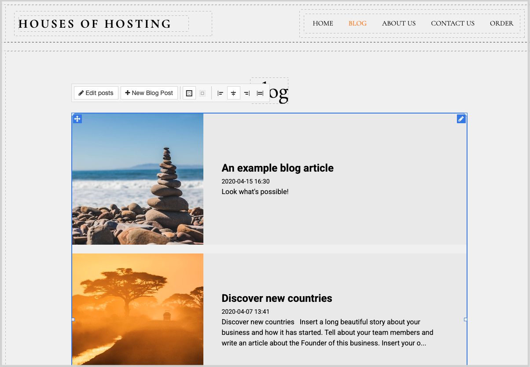Click the greyed inner-margin toolbar icon
The height and width of the screenshot is (367, 530).
click(202, 93)
